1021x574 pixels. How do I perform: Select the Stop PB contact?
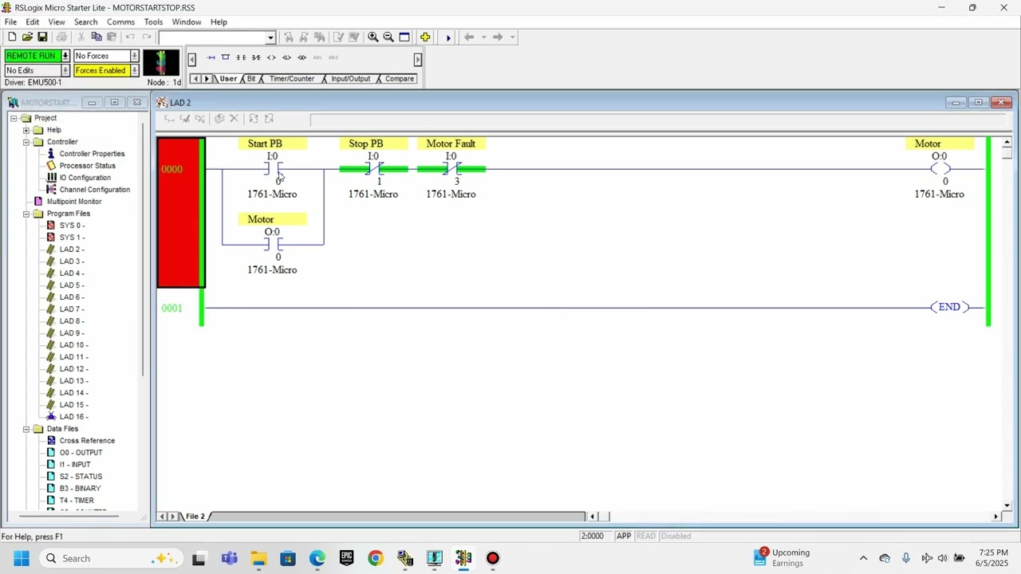[373, 168]
